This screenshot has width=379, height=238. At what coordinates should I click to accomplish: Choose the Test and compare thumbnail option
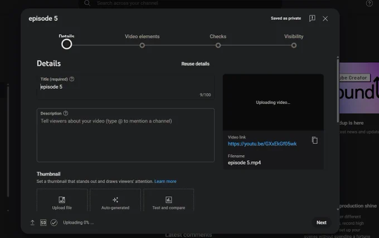click(168, 200)
